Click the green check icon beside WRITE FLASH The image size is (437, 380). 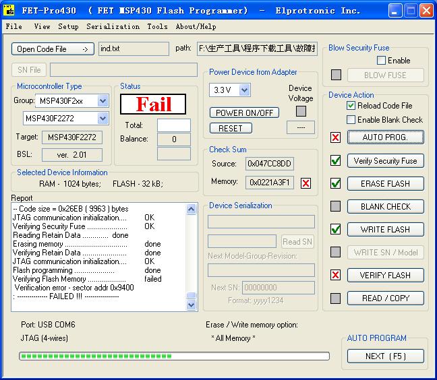coord(335,229)
